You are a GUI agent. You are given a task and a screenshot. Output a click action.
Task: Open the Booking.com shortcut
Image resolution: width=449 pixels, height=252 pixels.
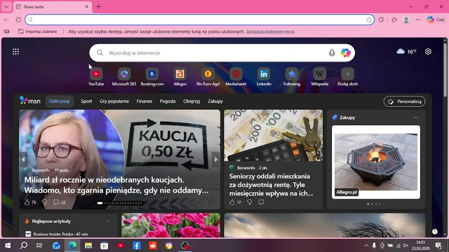click(x=152, y=77)
